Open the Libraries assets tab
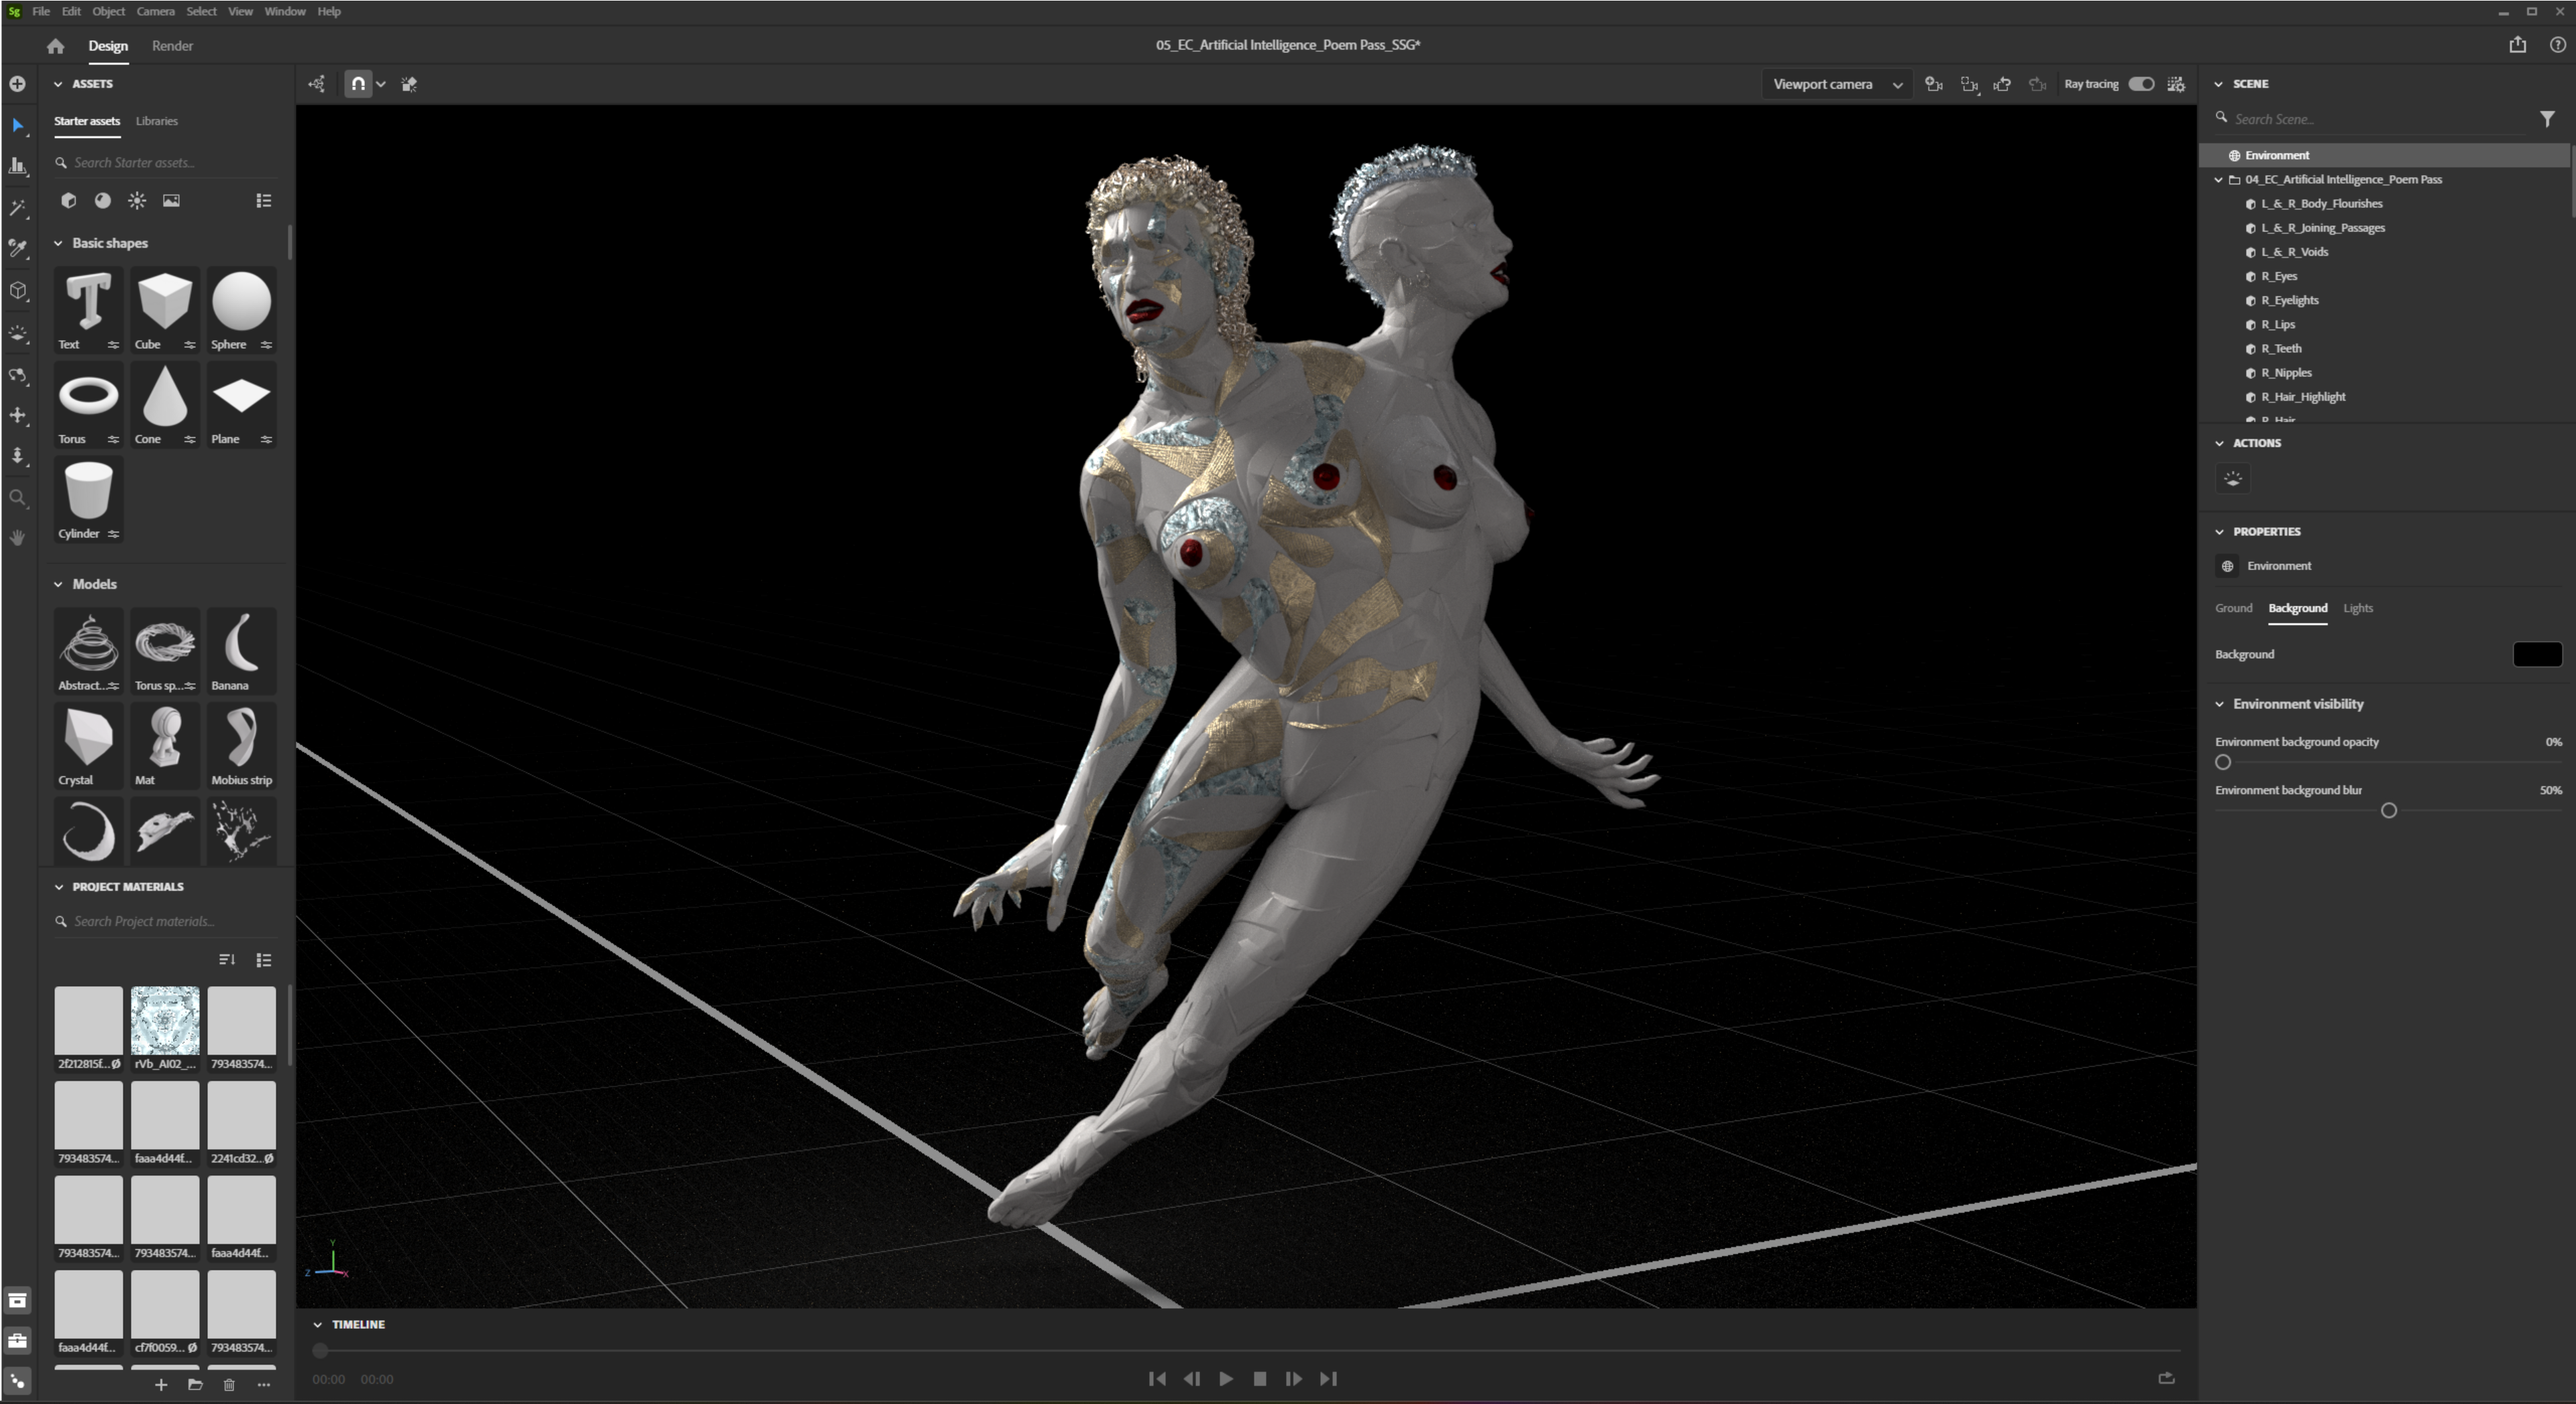The height and width of the screenshot is (1404, 2576). point(157,121)
